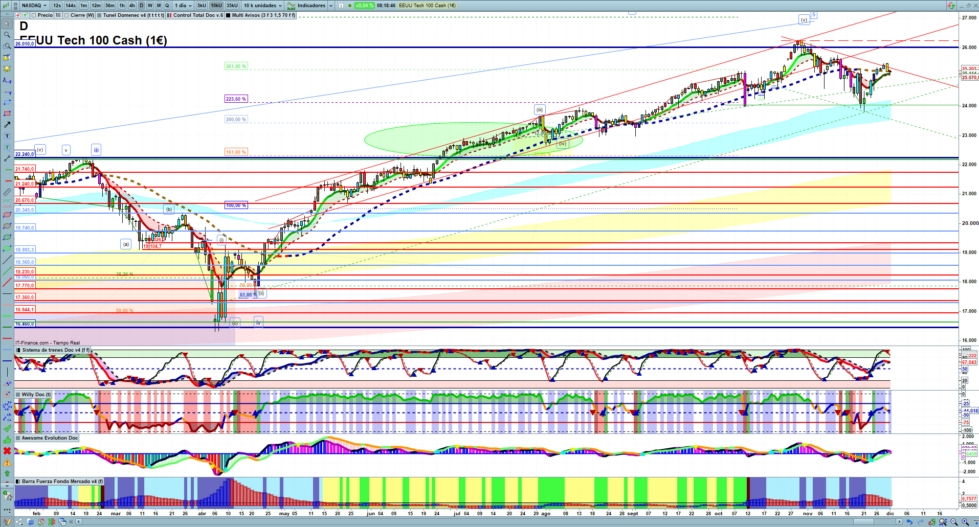Image resolution: width=979 pixels, height=527 pixels.
Task: Select the red X cross stamp
Action: 7,451
